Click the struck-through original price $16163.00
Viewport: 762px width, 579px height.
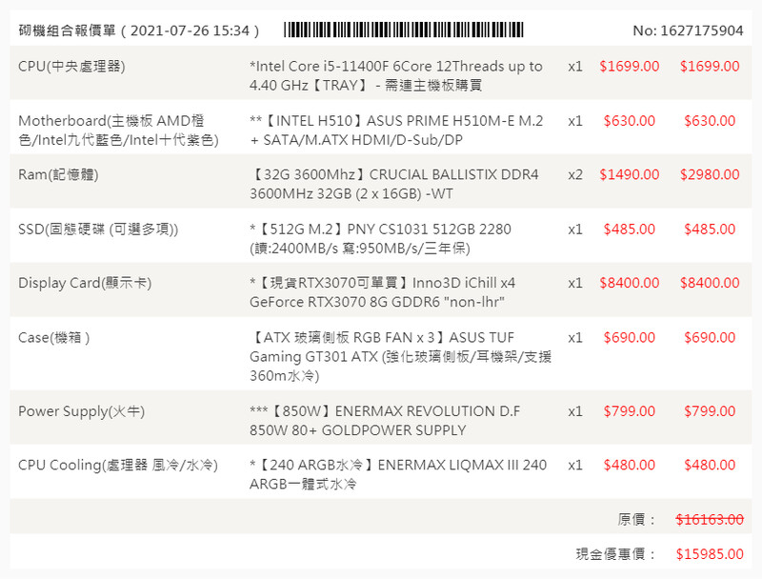[x=710, y=519]
